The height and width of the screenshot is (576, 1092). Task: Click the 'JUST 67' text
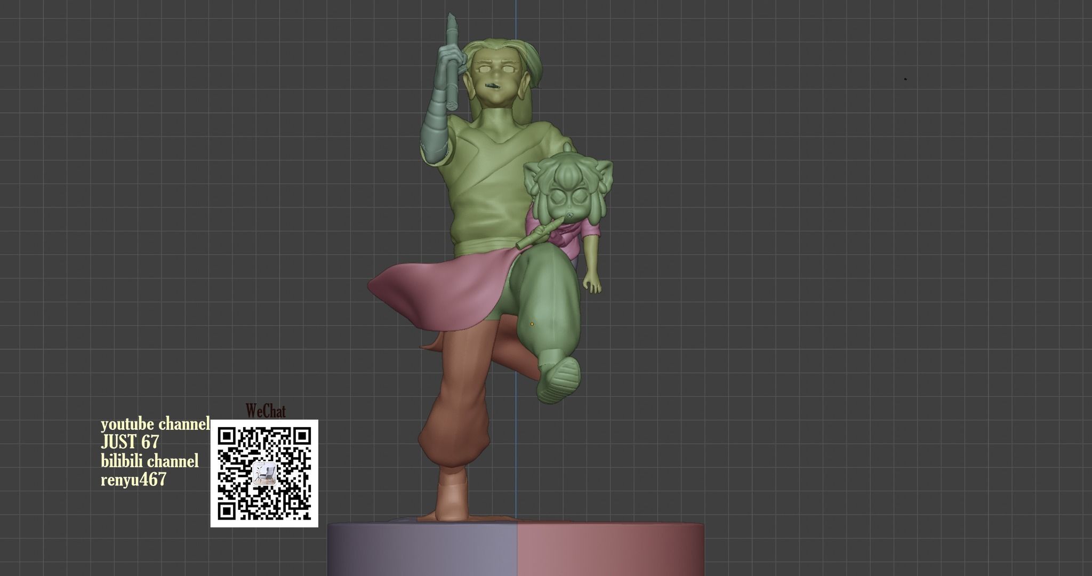coord(130,442)
